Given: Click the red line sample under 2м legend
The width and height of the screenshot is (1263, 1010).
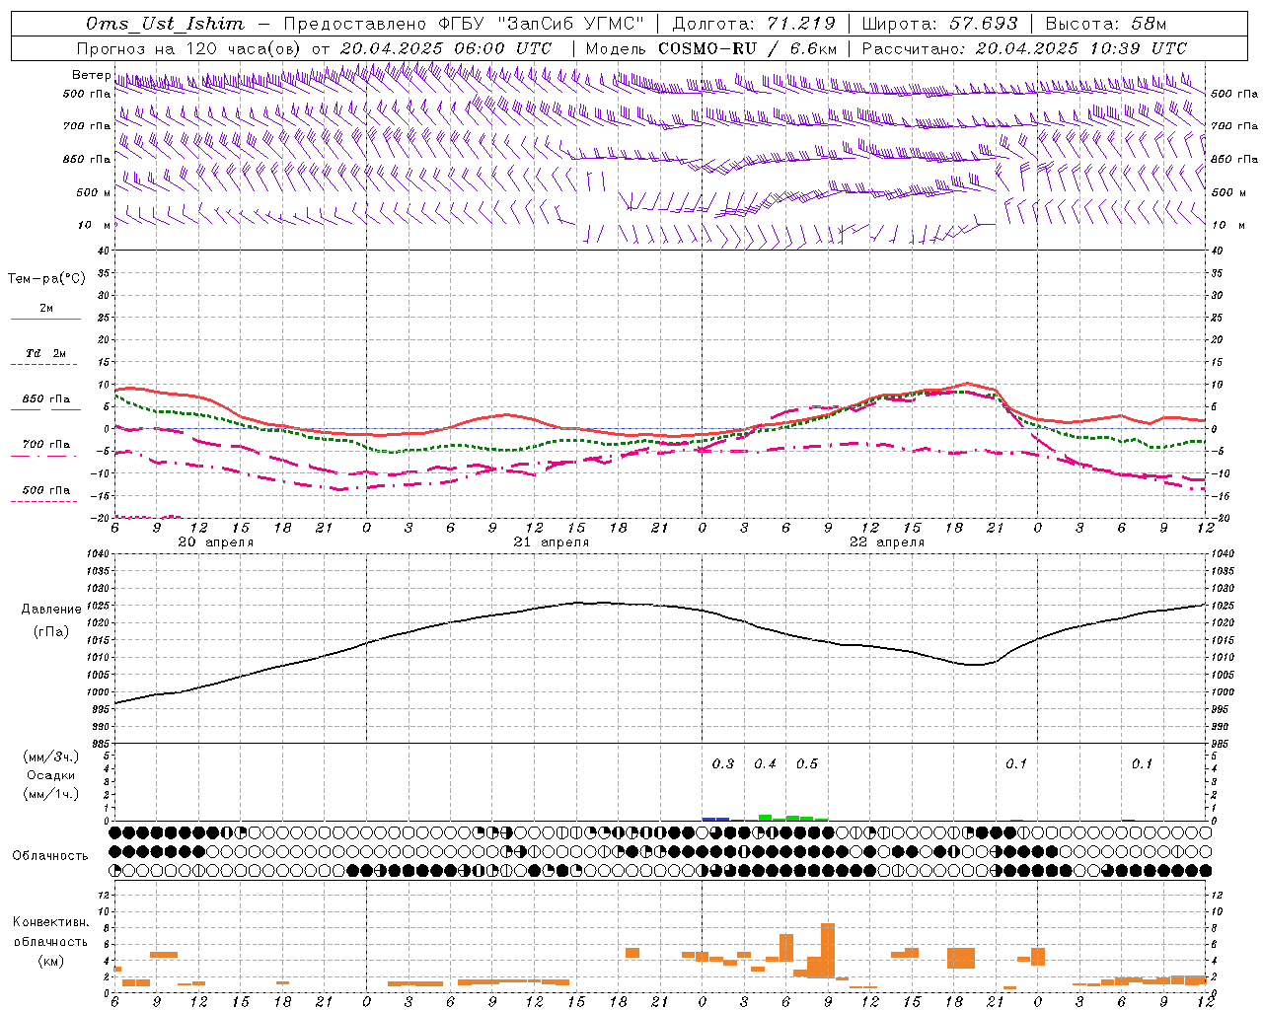Looking at the screenshot, I should [45, 319].
